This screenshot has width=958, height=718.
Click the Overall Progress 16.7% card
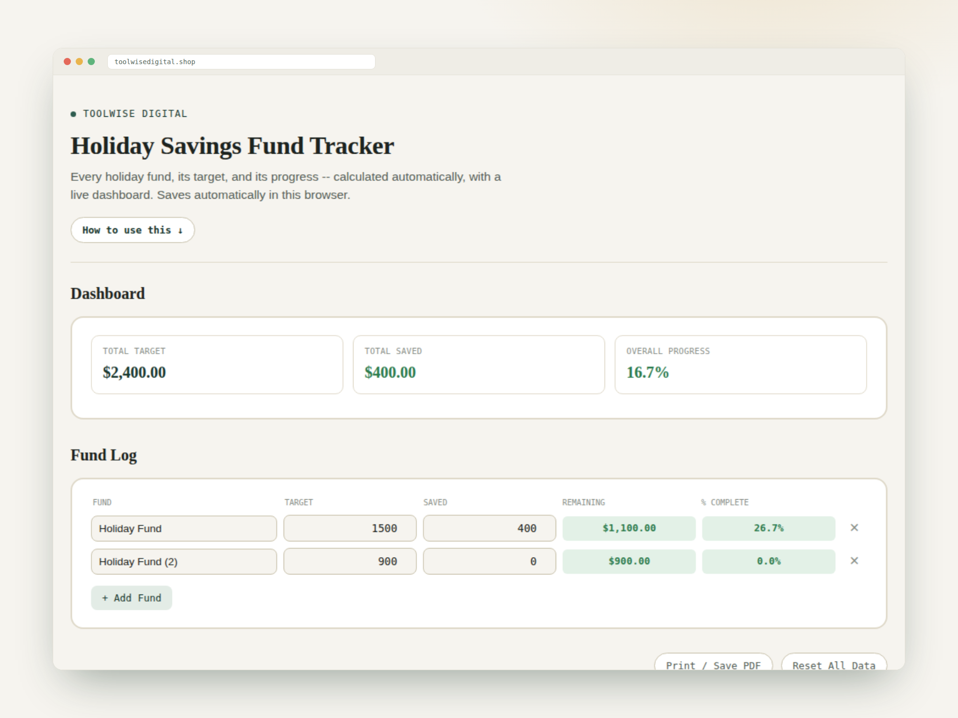741,365
